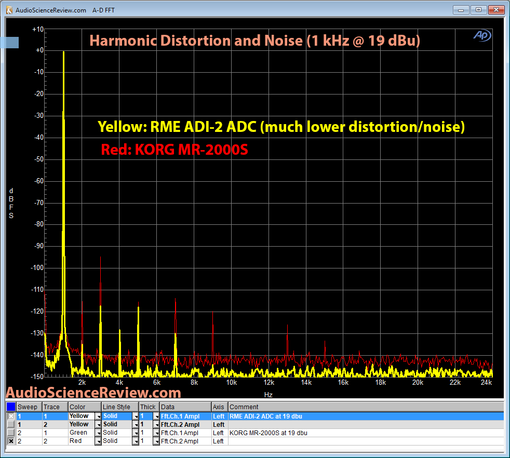510x458 pixels.
Task: Click the Axis column header
Action: [x=220, y=407]
